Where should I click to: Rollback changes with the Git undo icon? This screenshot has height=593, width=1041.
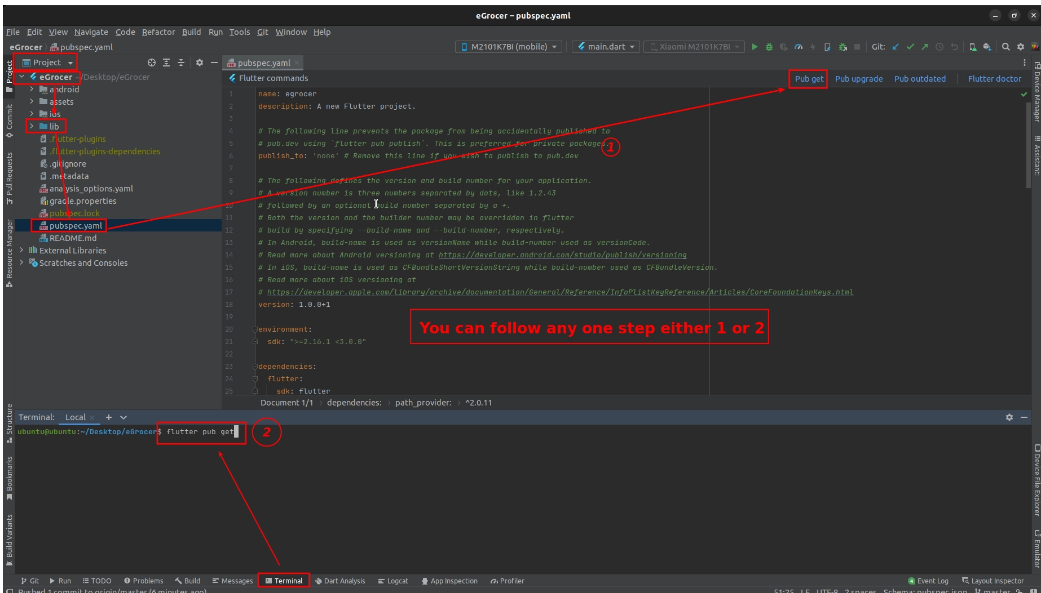click(954, 47)
